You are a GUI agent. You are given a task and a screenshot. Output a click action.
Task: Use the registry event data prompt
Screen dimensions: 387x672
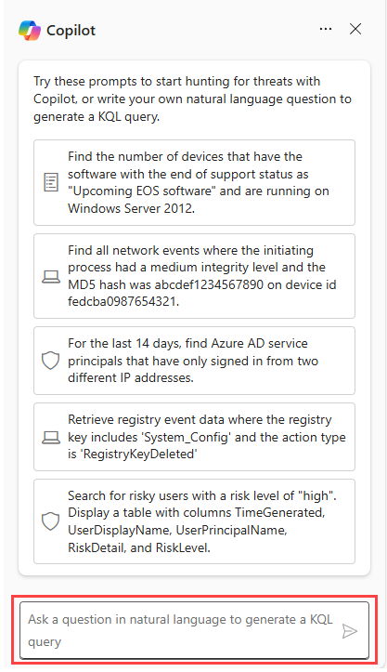click(194, 437)
